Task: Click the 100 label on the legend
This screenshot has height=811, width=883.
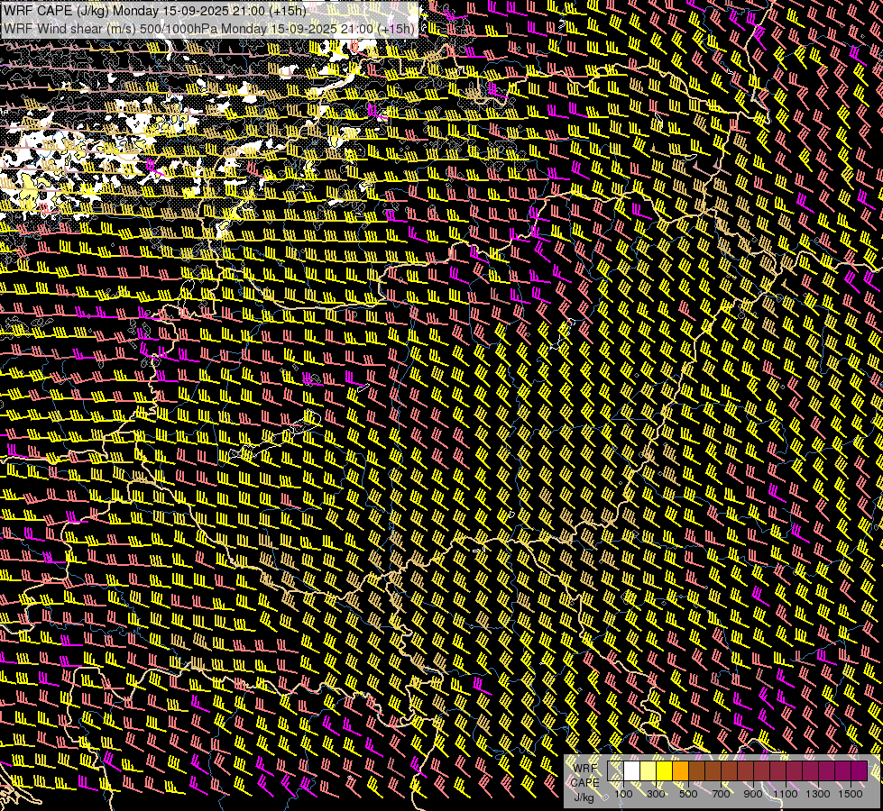Action: click(x=623, y=794)
